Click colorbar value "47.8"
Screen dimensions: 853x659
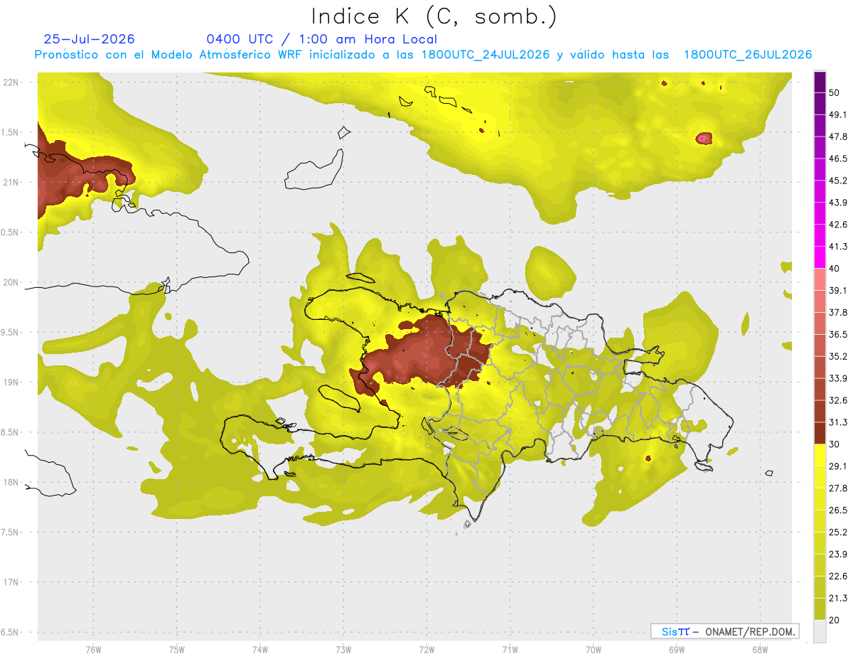coord(838,136)
